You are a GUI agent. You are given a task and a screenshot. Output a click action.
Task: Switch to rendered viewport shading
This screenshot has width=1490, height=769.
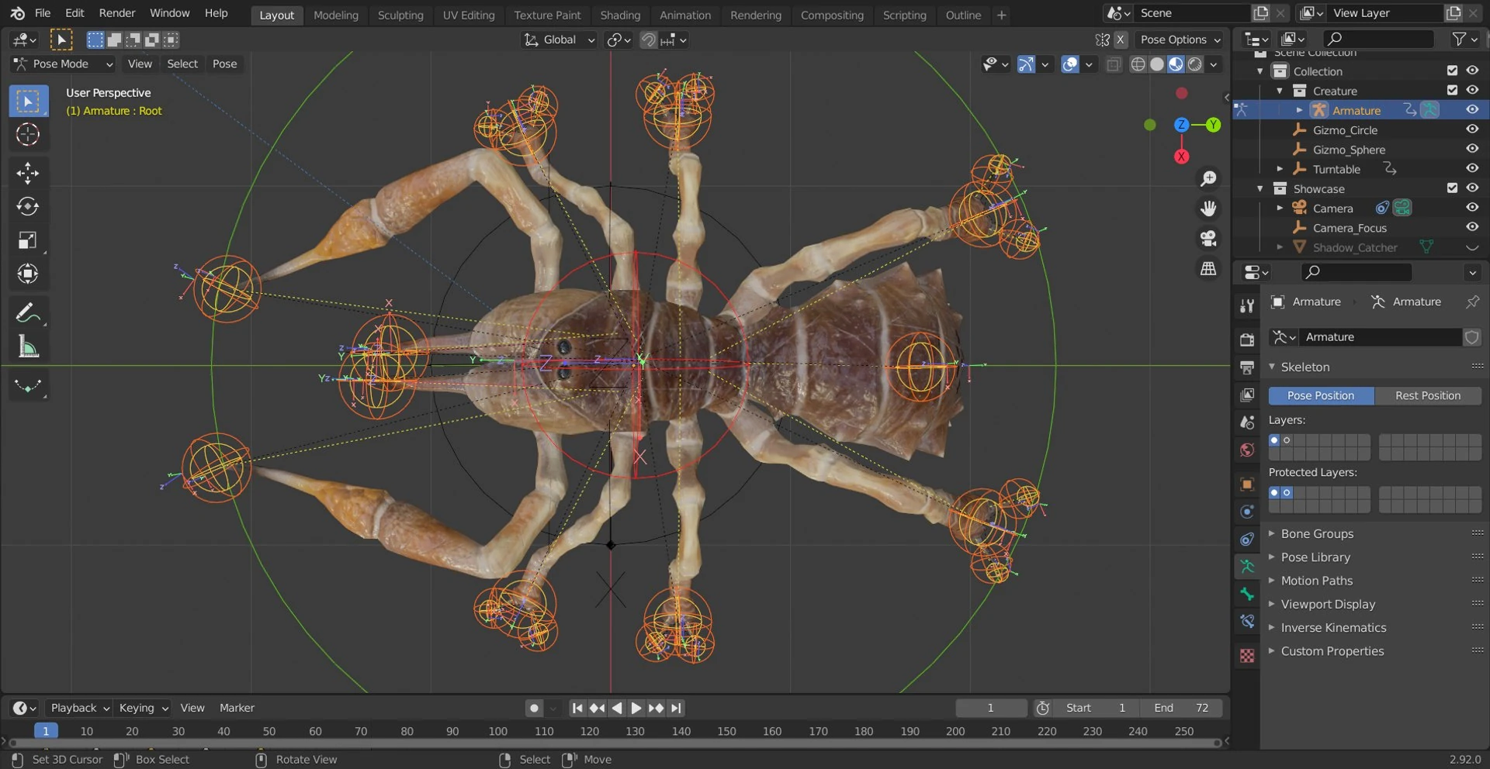coord(1195,65)
